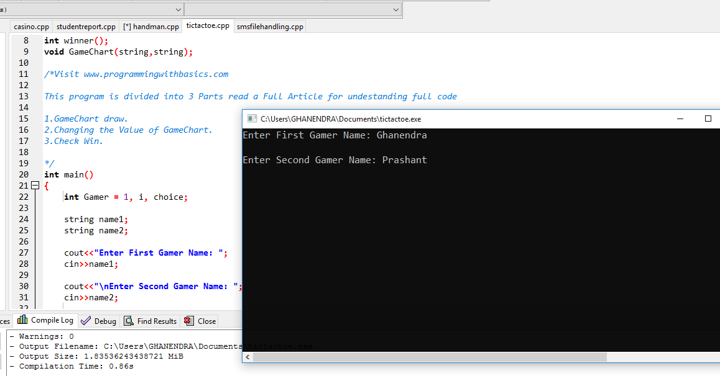Select the partially visible Resources panel tab
This screenshot has height=376, width=720.
pos(4,320)
